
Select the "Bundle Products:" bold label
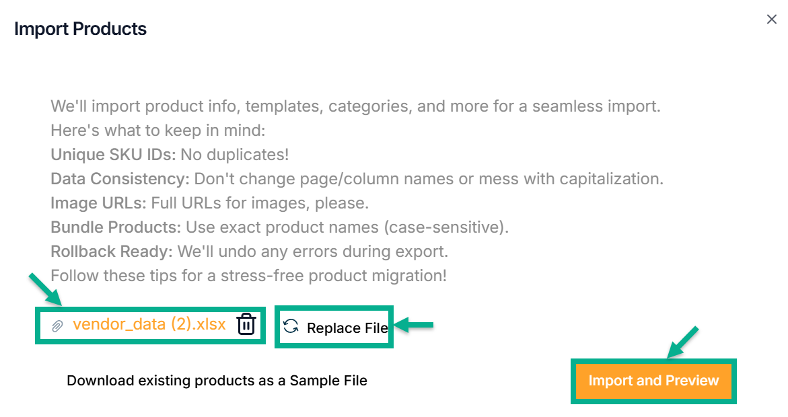[116, 227]
